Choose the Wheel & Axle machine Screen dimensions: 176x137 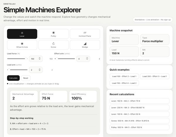(22, 45)
